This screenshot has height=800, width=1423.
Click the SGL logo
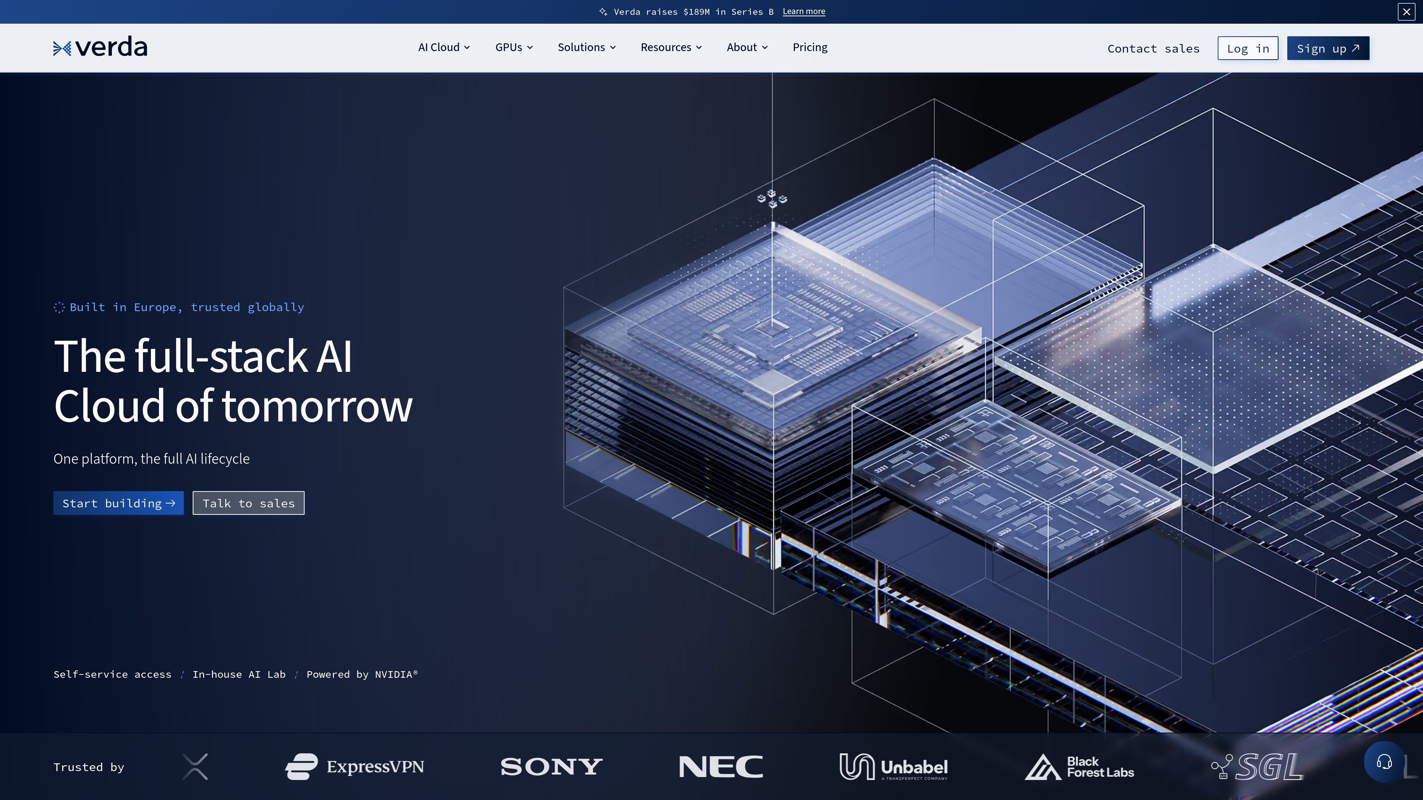tap(1257, 767)
